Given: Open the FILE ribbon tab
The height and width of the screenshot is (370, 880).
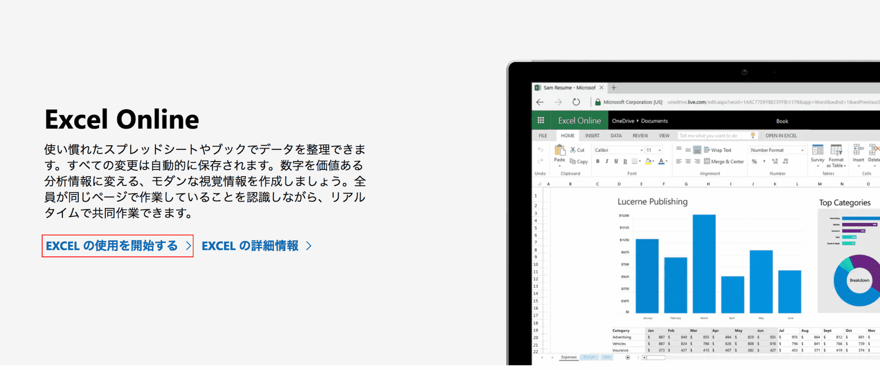Looking at the screenshot, I should pos(543,136).
